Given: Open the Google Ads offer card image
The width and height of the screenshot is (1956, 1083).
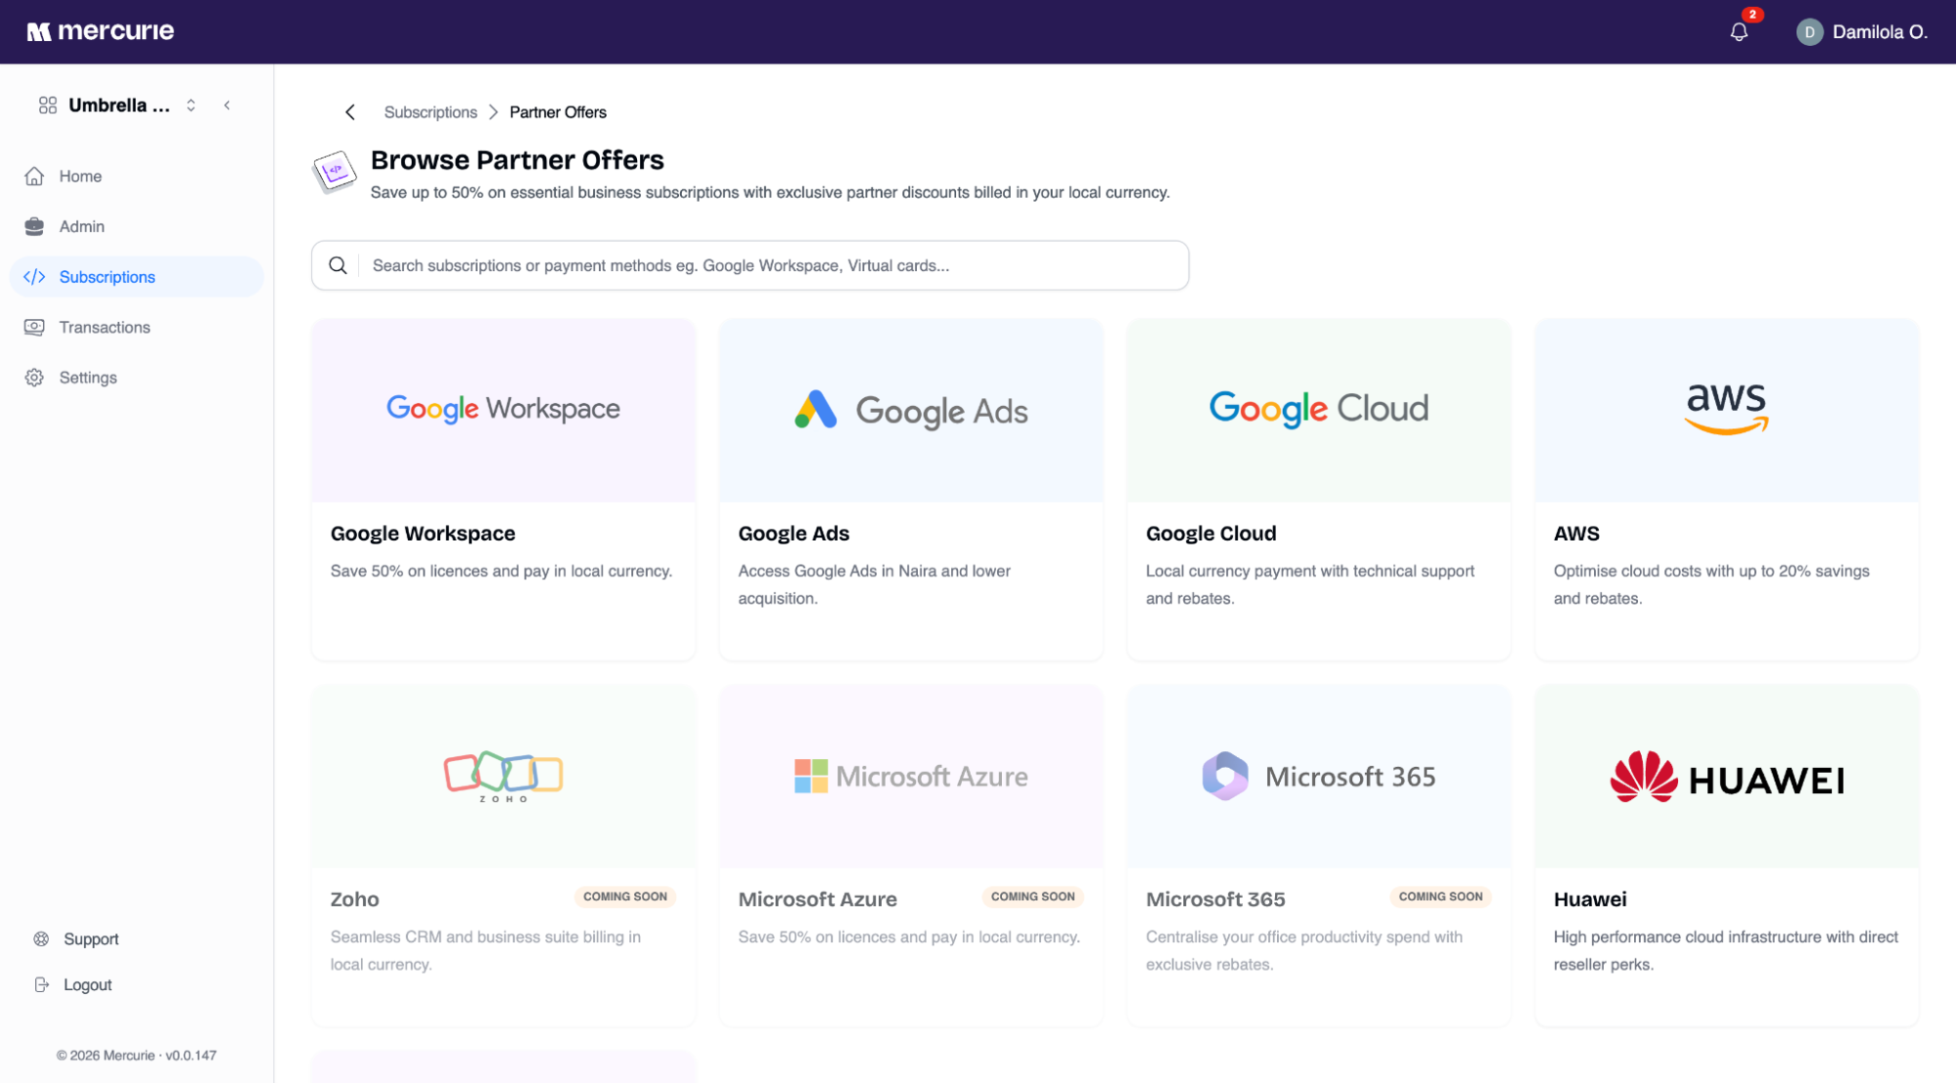Looking at the screenshot, I should click(911, 410).
